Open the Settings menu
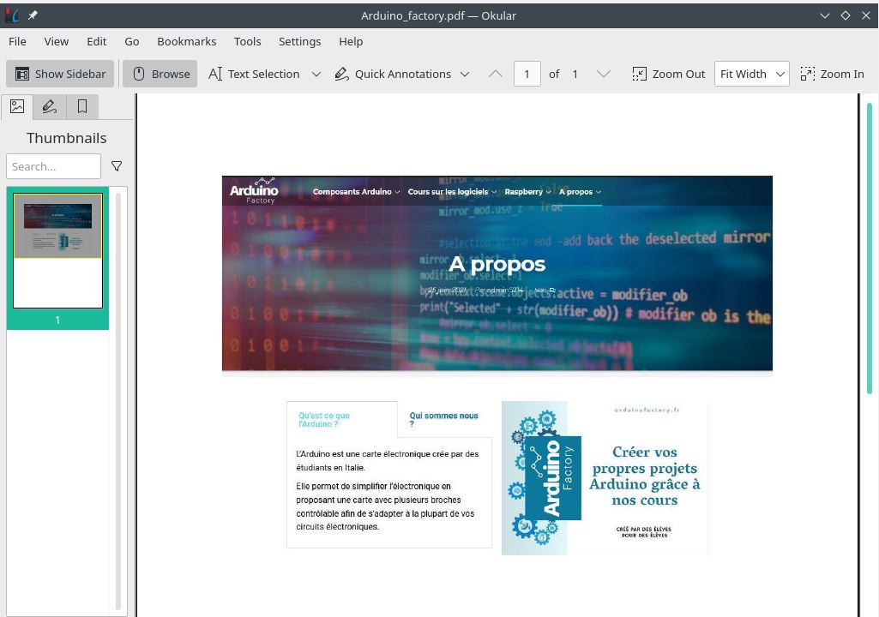This screenshot has width=879, height=617. tap(299, 41)
